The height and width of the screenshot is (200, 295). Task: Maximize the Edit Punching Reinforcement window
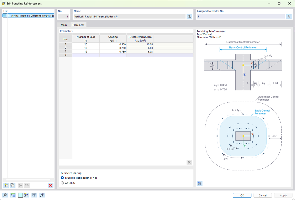tap(279, 3)
